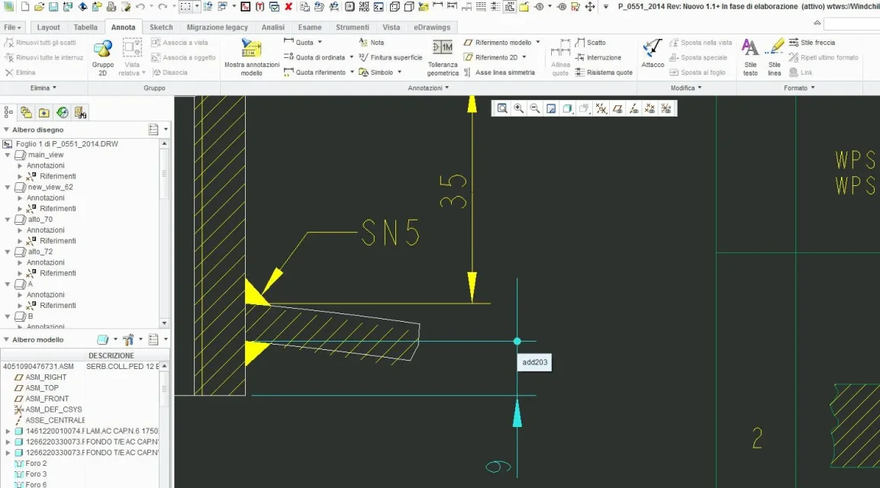The image size is (880, 488).
Task: Click the pan/move arrows icon in top toolbar
Action: pyautogui.click(x=590, y=7)
